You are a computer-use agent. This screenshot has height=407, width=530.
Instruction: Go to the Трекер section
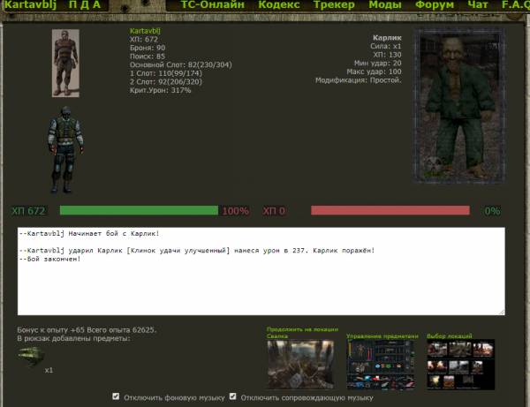point(334,5)
